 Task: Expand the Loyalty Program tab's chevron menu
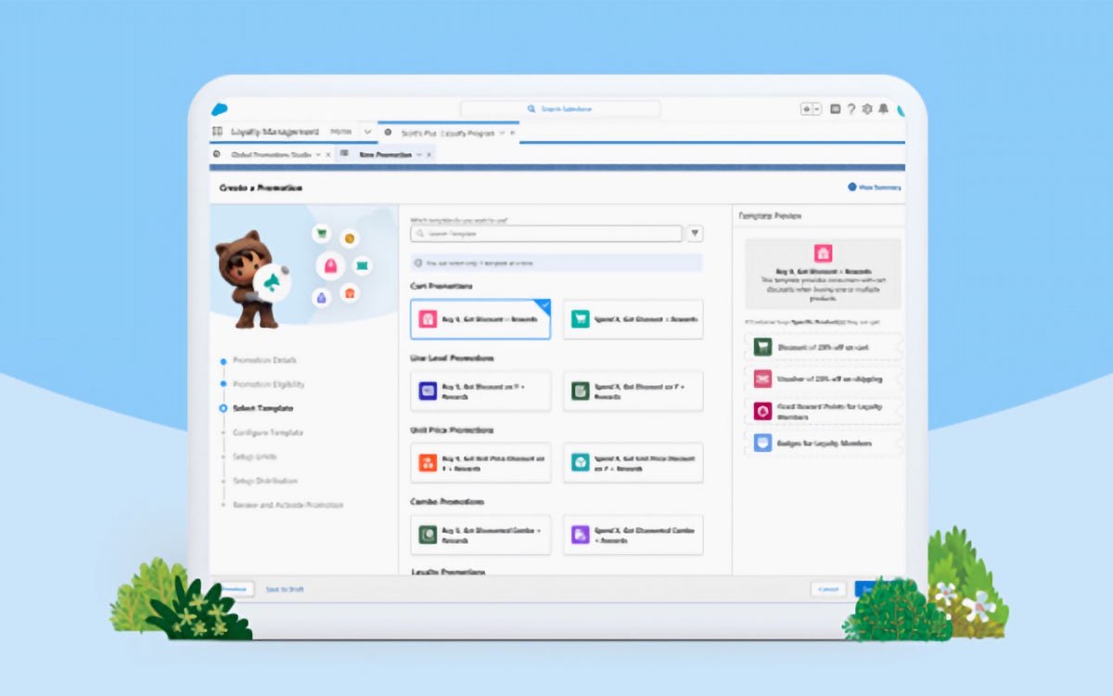pos(504,133)
